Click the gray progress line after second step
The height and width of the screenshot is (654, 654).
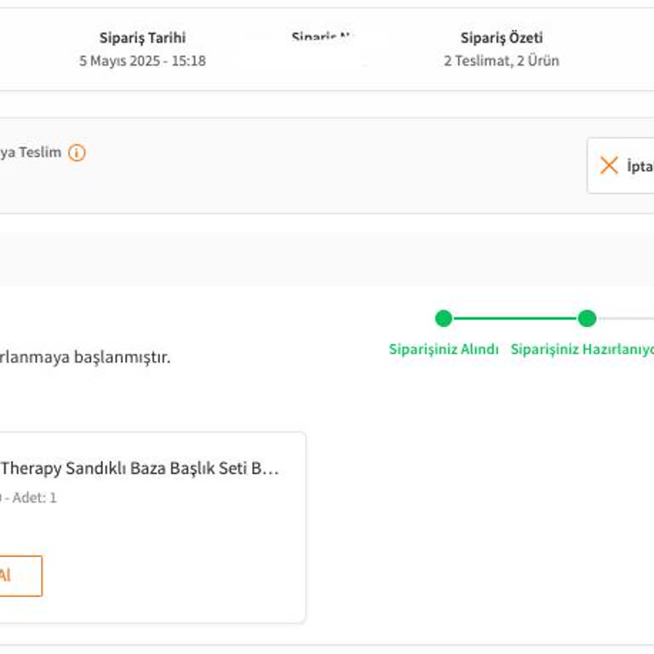pyautogui.click(x=626, y=318)
